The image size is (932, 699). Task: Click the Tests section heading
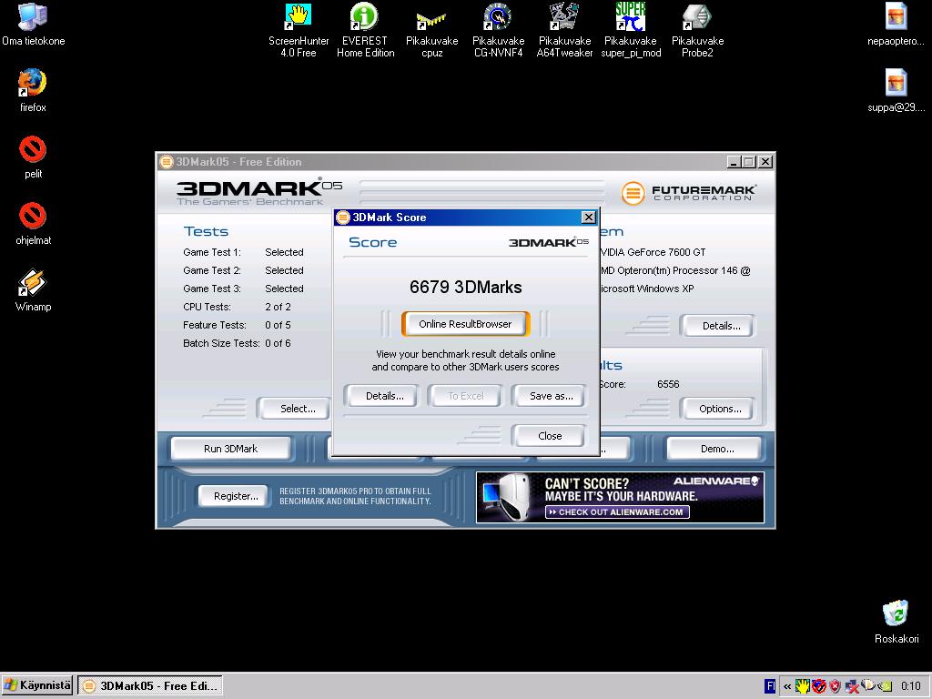[206, 231]
